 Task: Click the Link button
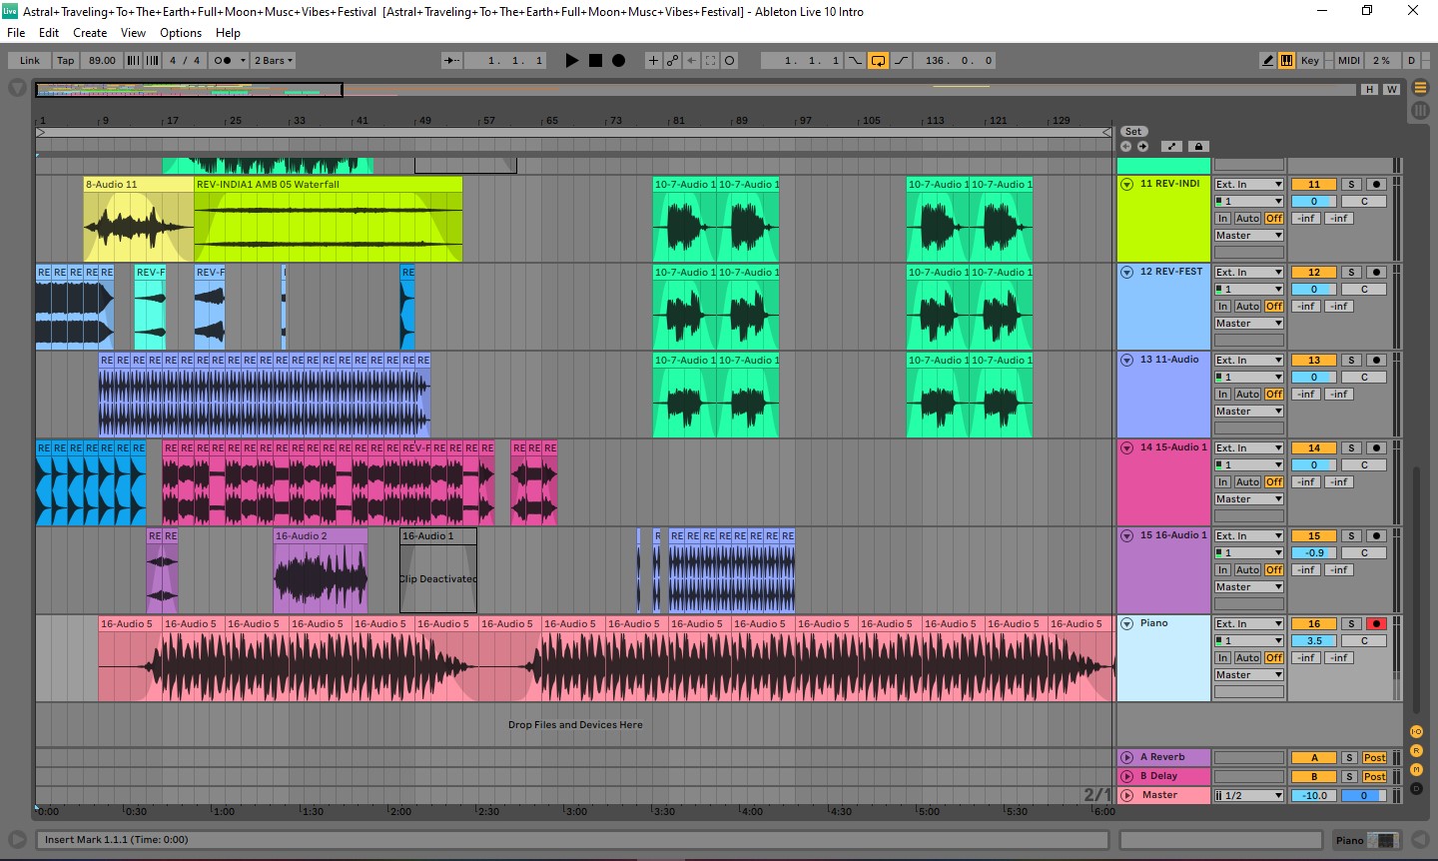pos(30,61)
